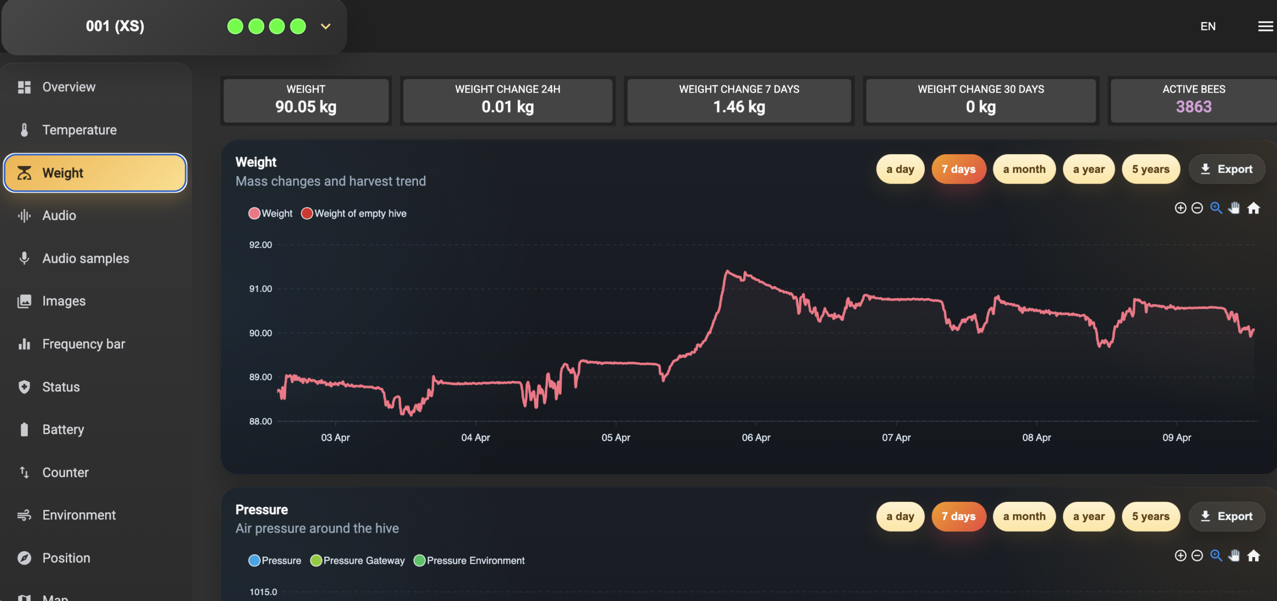Select the zoom selection tool on Pressure chart
1277x601 pixels.
(x=1216, y=556)
